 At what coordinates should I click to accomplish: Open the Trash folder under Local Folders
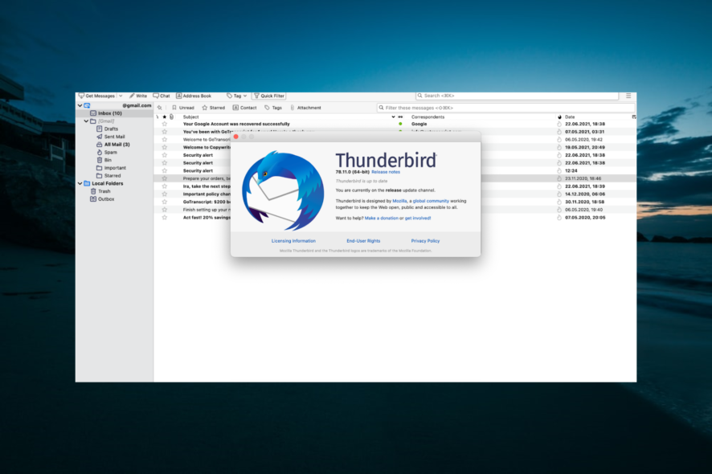click(x=104, y=191)
